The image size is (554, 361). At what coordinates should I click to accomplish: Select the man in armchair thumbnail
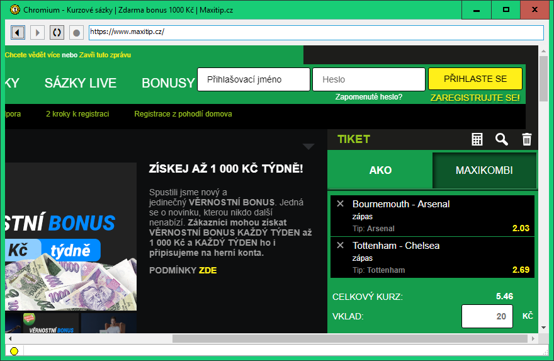tap(109, 323)
